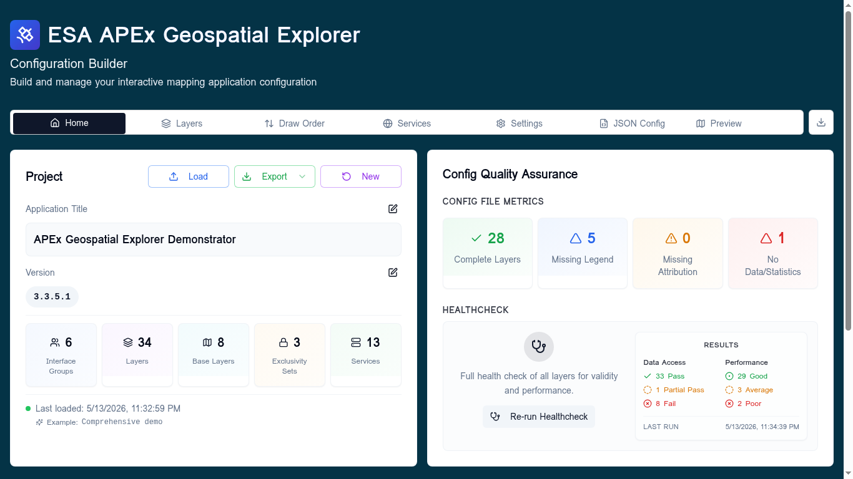Click the 'Performance' results column header

(x=746, y=362)
